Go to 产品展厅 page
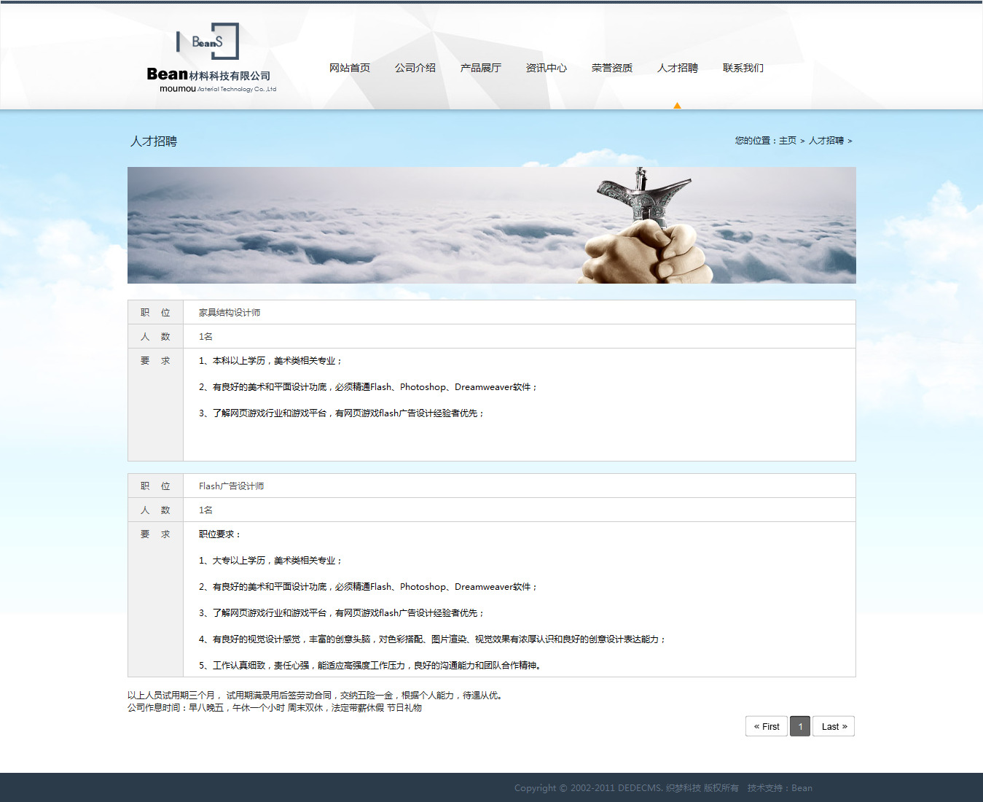The height and width of the screenshot is (802, 983). 481,68
